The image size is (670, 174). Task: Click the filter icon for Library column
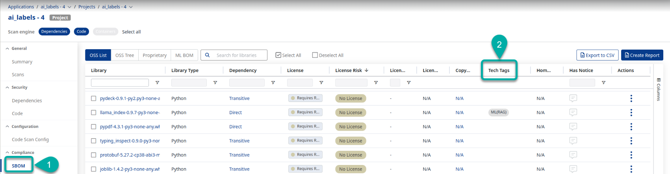pyautogui.click(x=157, y=83)
